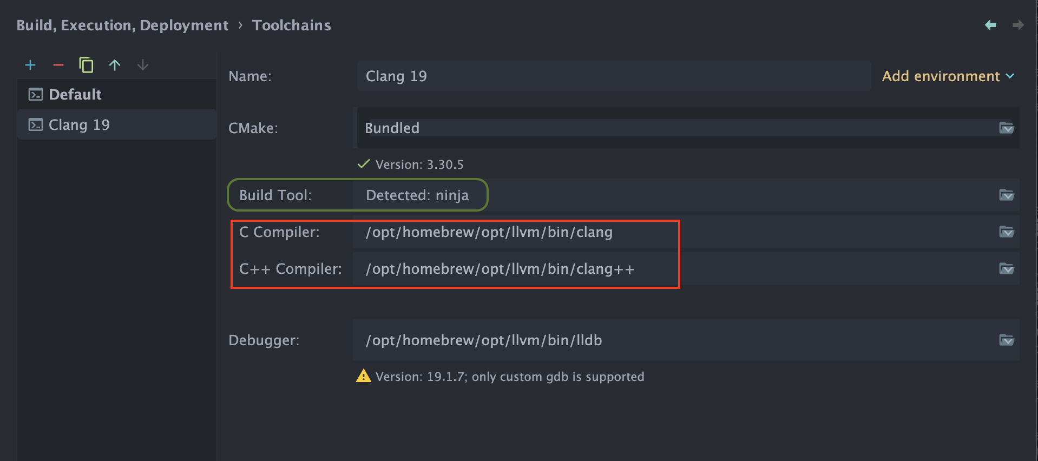
Task: Browse for CMake executable folder icon
Action: (x=1006, y=128)
